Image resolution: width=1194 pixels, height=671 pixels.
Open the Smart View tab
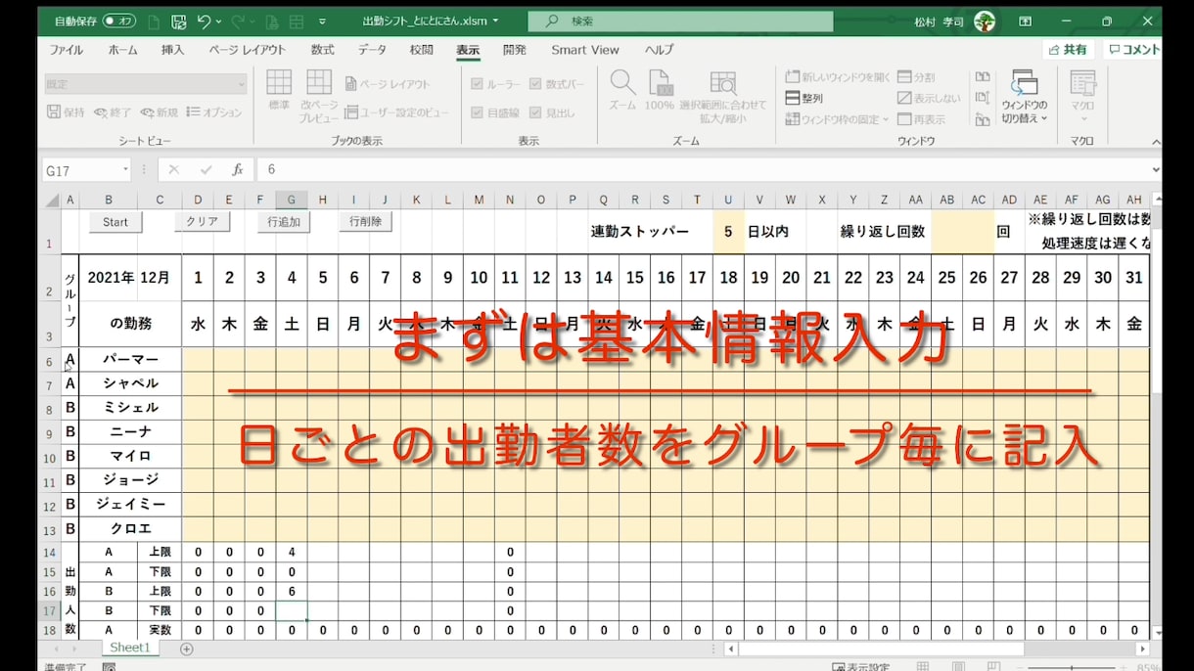click(x=584, y=50)
